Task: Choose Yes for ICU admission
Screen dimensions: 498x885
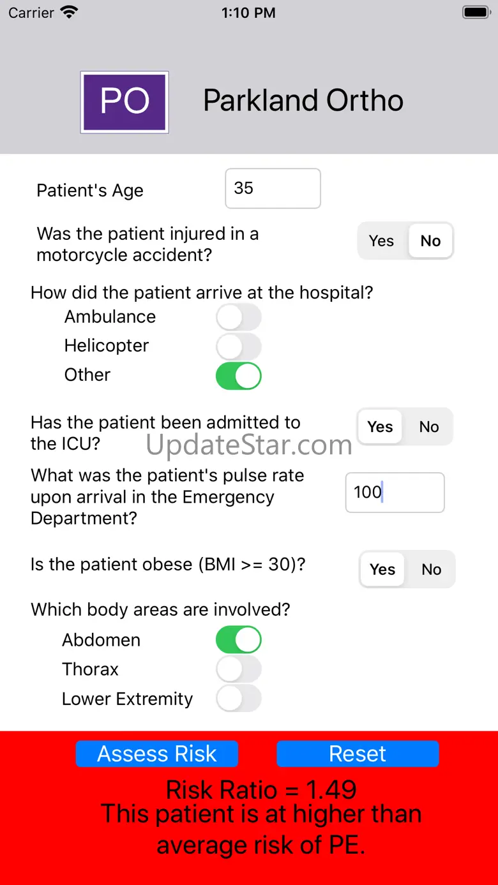Action: click(x=381, y=427)
